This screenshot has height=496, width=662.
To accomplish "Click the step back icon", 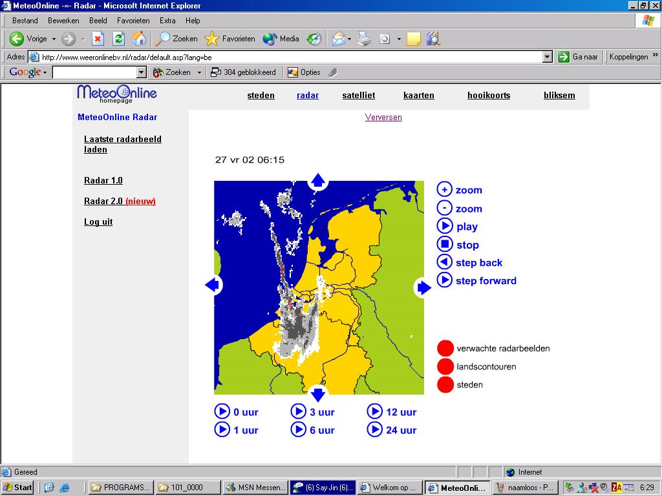I will (x=444, y=262).
